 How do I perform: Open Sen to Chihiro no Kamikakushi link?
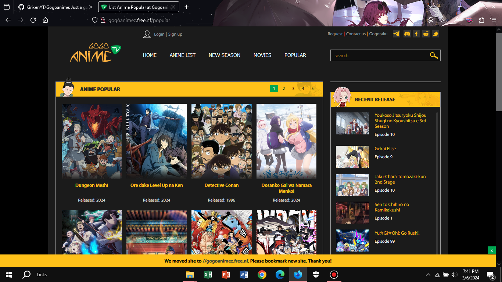[392, 207]
